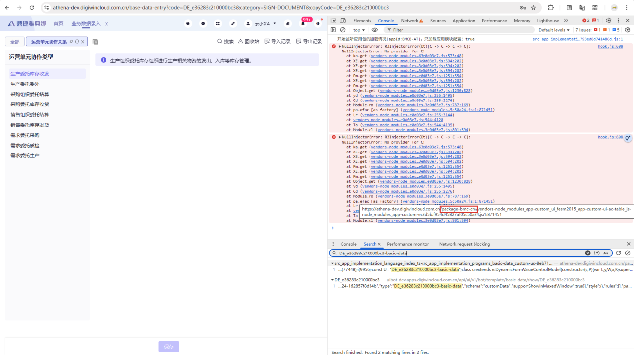
Task: Select the 全部 tab
Action: pyautogui.click(x=15, y=42)
